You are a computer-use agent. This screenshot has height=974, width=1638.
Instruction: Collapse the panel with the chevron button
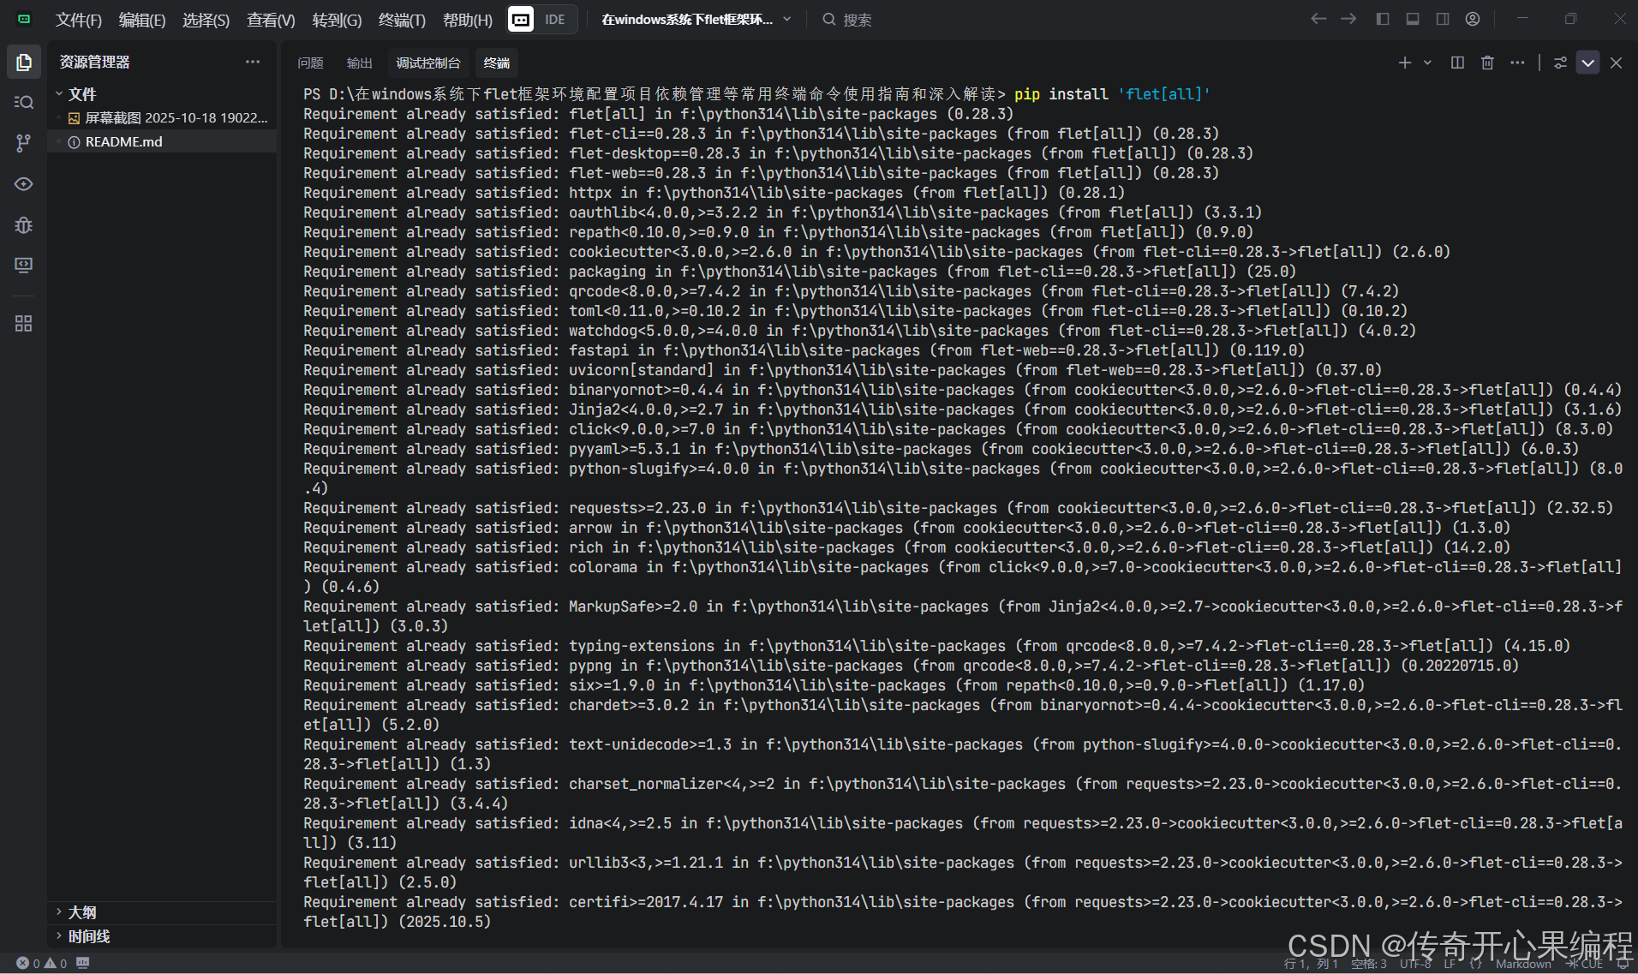point(1587,63)
